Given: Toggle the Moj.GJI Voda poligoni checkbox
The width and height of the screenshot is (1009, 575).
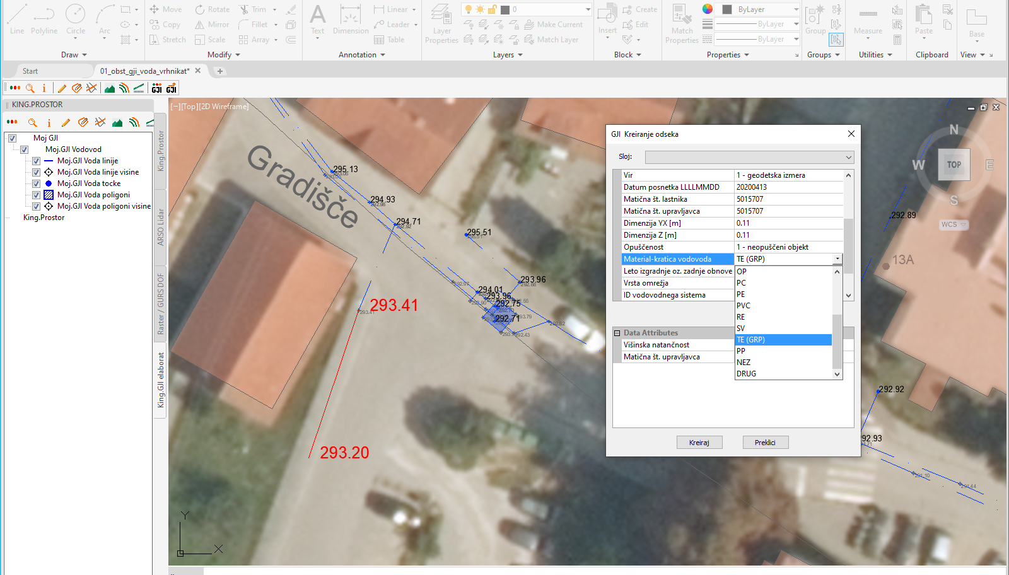Looking at the screenshot, I should pos(36,195).
